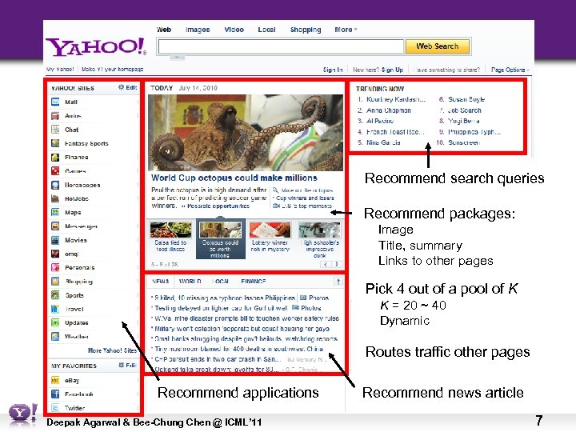This screenshot has height=432, width=576.
Task: Click the gear Edit icon for Yahoo! Sites
Action: tap(122, 87)
